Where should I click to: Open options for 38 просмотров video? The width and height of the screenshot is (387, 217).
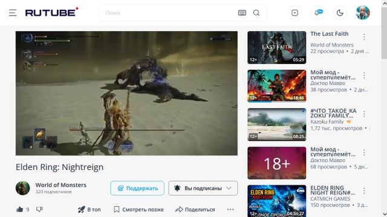coord(364,75)
